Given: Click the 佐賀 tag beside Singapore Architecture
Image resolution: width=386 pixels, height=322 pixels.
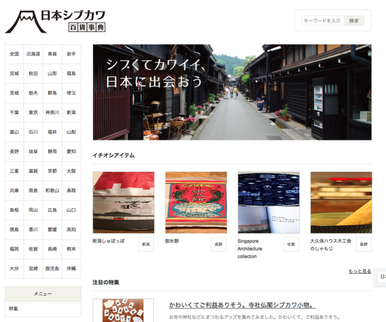Looking at the screenshot, I should coord(291,244).
